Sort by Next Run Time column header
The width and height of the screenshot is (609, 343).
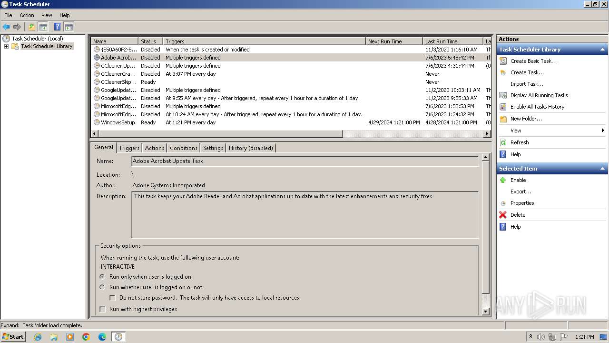(x=394, y=41)
